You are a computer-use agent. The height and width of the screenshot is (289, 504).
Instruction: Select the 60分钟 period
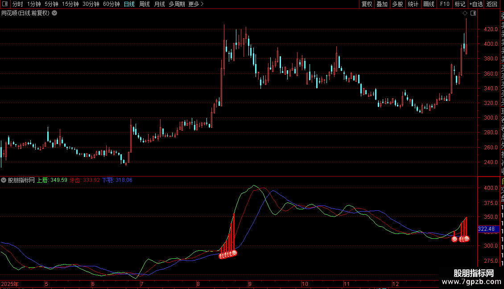111,4
